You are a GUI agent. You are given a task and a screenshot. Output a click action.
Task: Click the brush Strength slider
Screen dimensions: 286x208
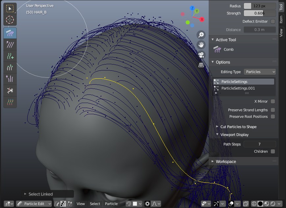(x=260, y=13)
